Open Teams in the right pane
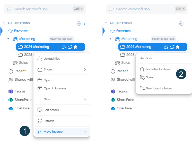Image resolution: width=192 pixels, height=146 pixels. pos(119,91)
